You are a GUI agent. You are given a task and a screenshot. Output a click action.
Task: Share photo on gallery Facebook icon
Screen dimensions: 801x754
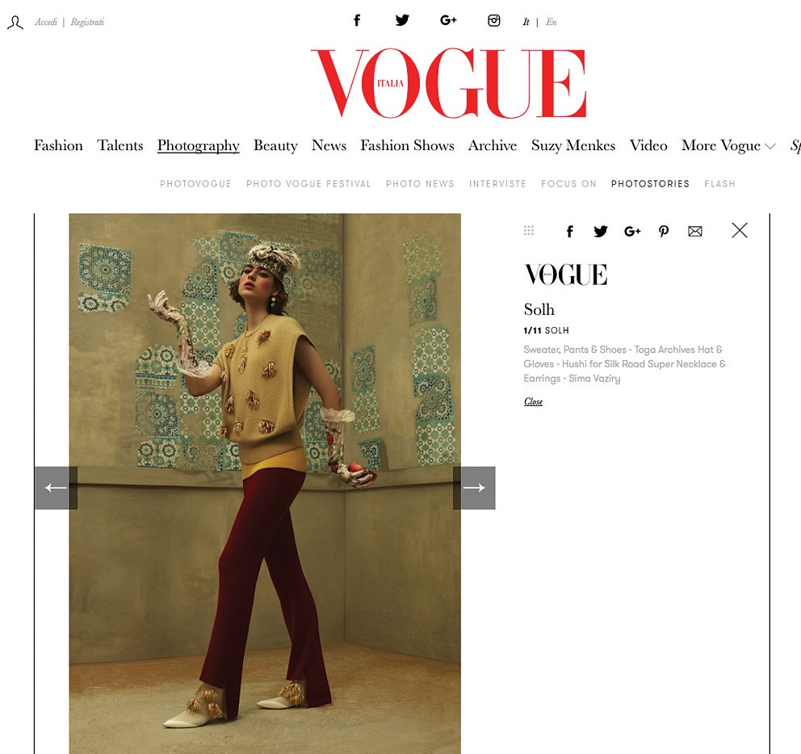569,232
